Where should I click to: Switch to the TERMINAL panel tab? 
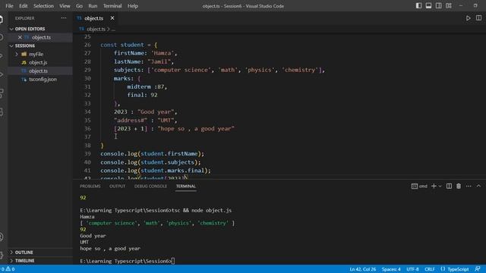[x=185, y=186]
